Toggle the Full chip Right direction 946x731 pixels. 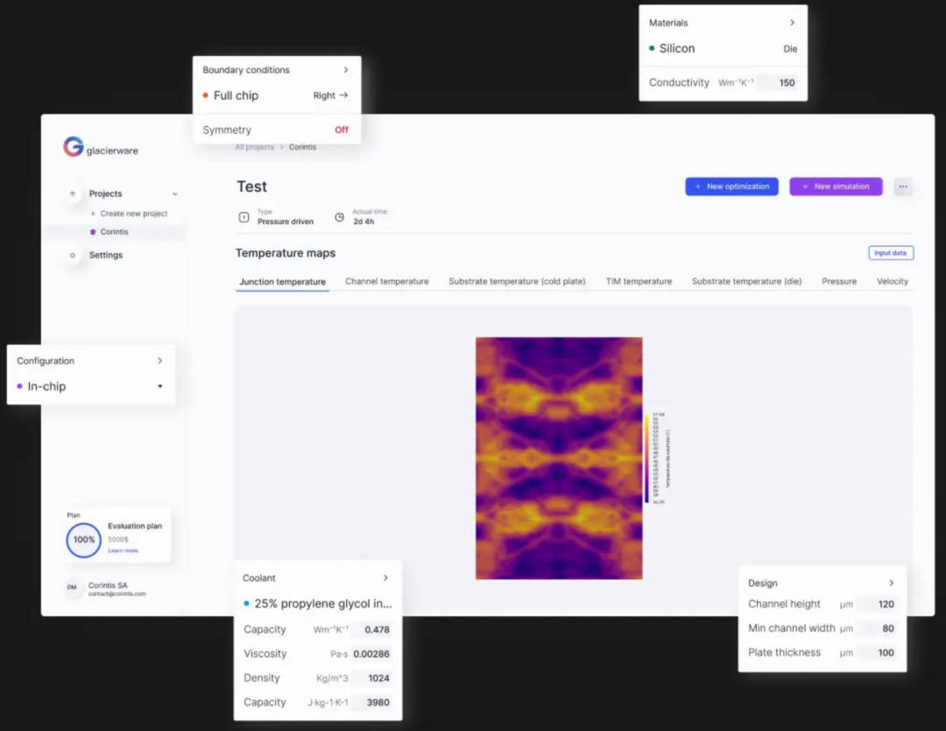pyautogui.click(x=330, y=95)
